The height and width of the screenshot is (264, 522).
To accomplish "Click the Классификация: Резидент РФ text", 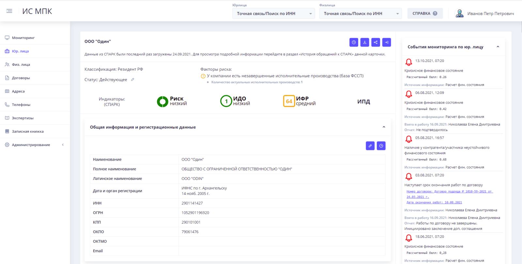I will pyautogui.click(x=114, y=69).
